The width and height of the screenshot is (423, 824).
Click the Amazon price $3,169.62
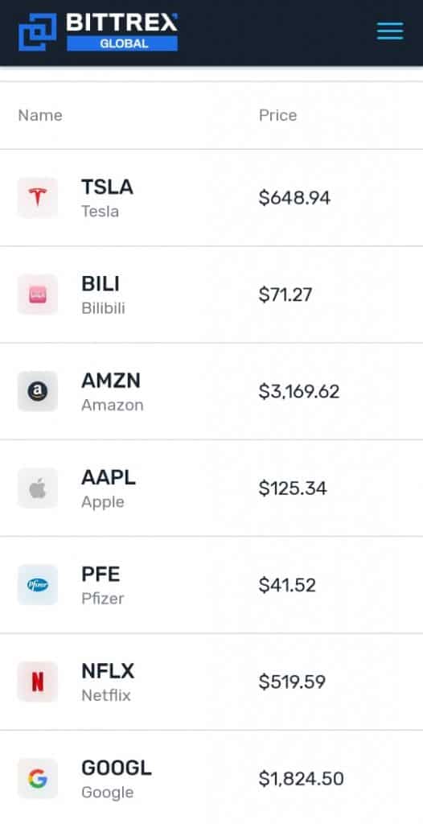click(x=299, y=392)
